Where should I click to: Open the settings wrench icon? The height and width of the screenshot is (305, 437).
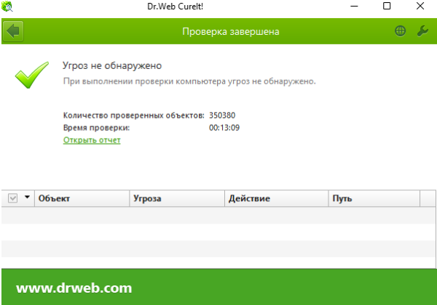pyautogui.click(x=422, y=30)
